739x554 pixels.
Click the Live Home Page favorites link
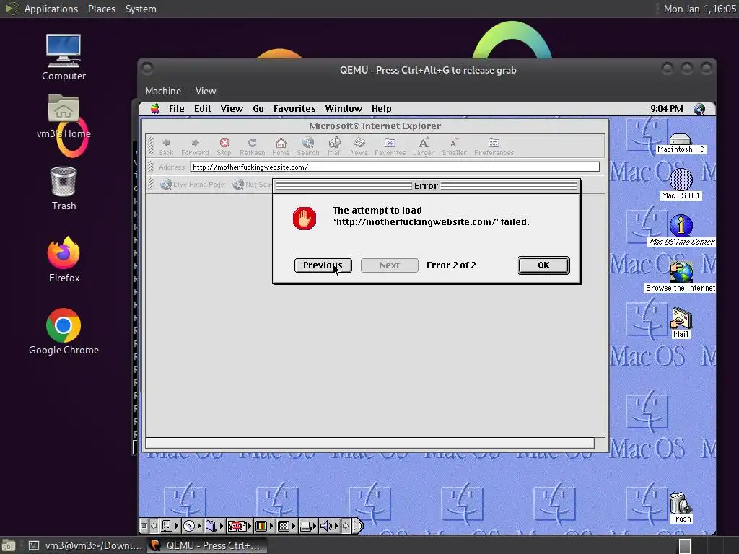[x=192, y=184]
